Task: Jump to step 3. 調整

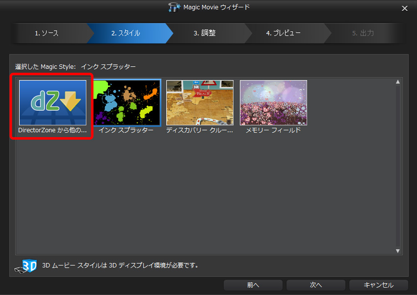Action: (x=205, y=33)
